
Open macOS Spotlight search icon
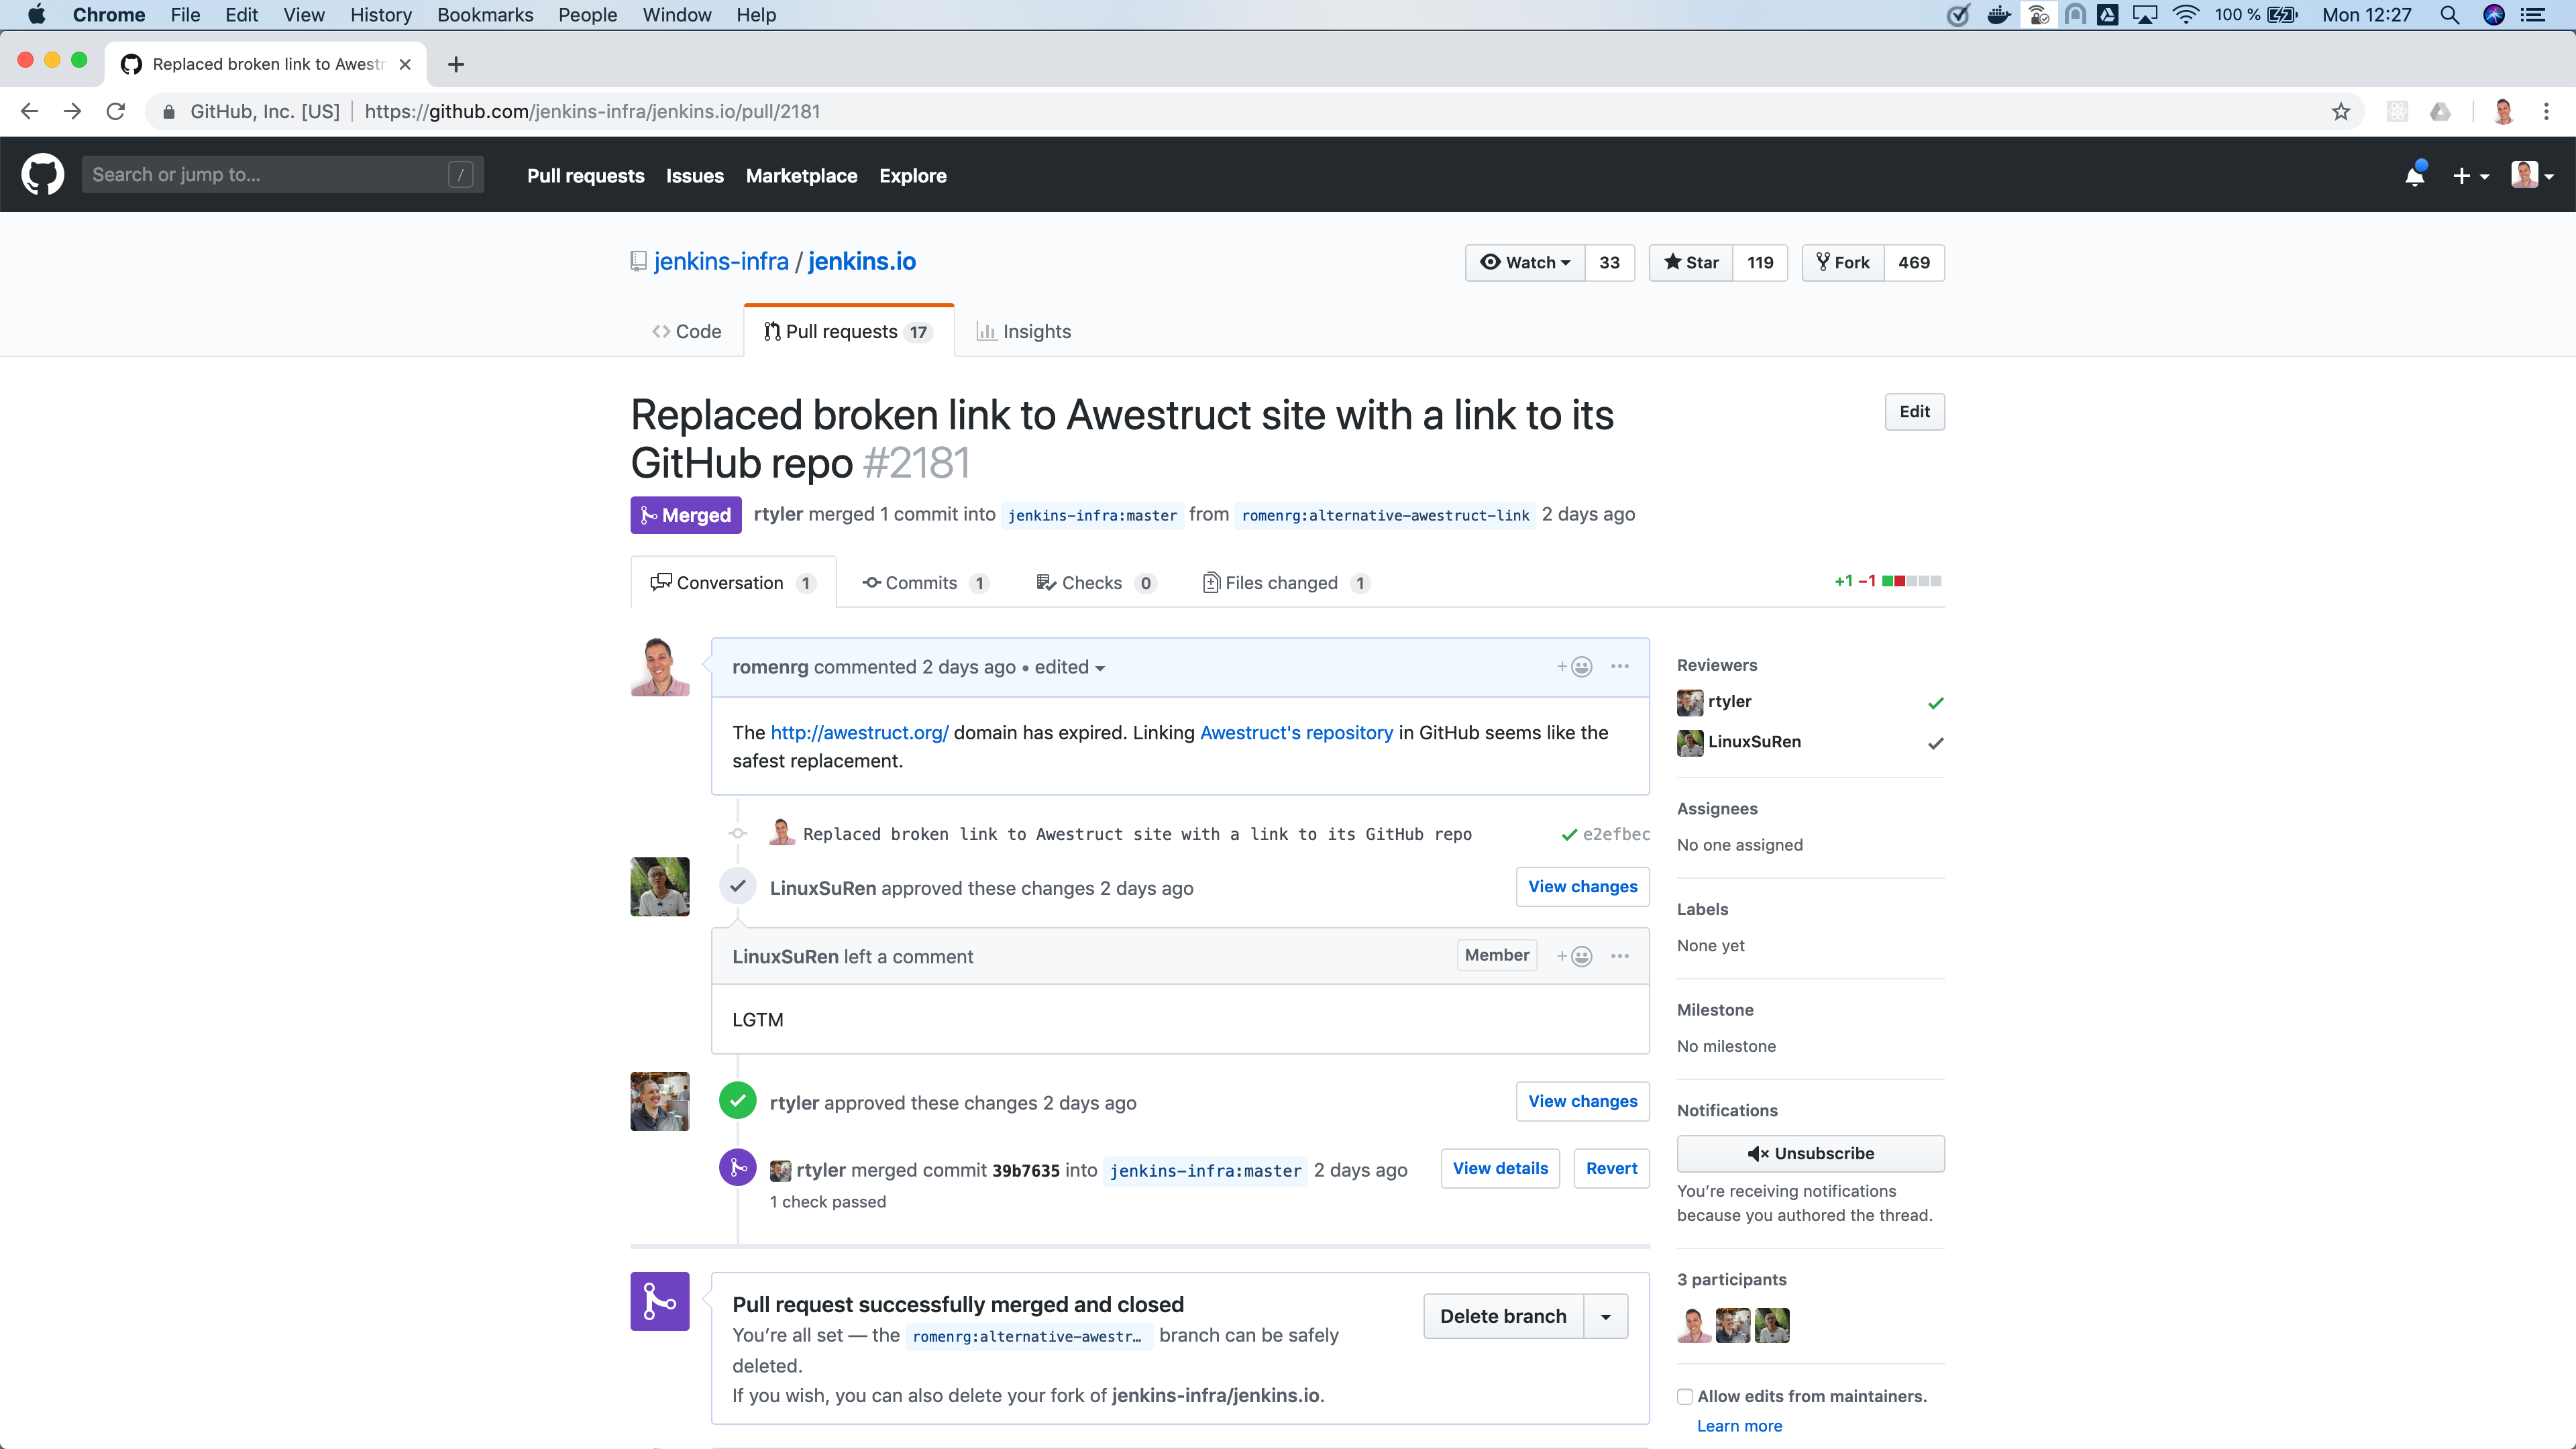2449,15
